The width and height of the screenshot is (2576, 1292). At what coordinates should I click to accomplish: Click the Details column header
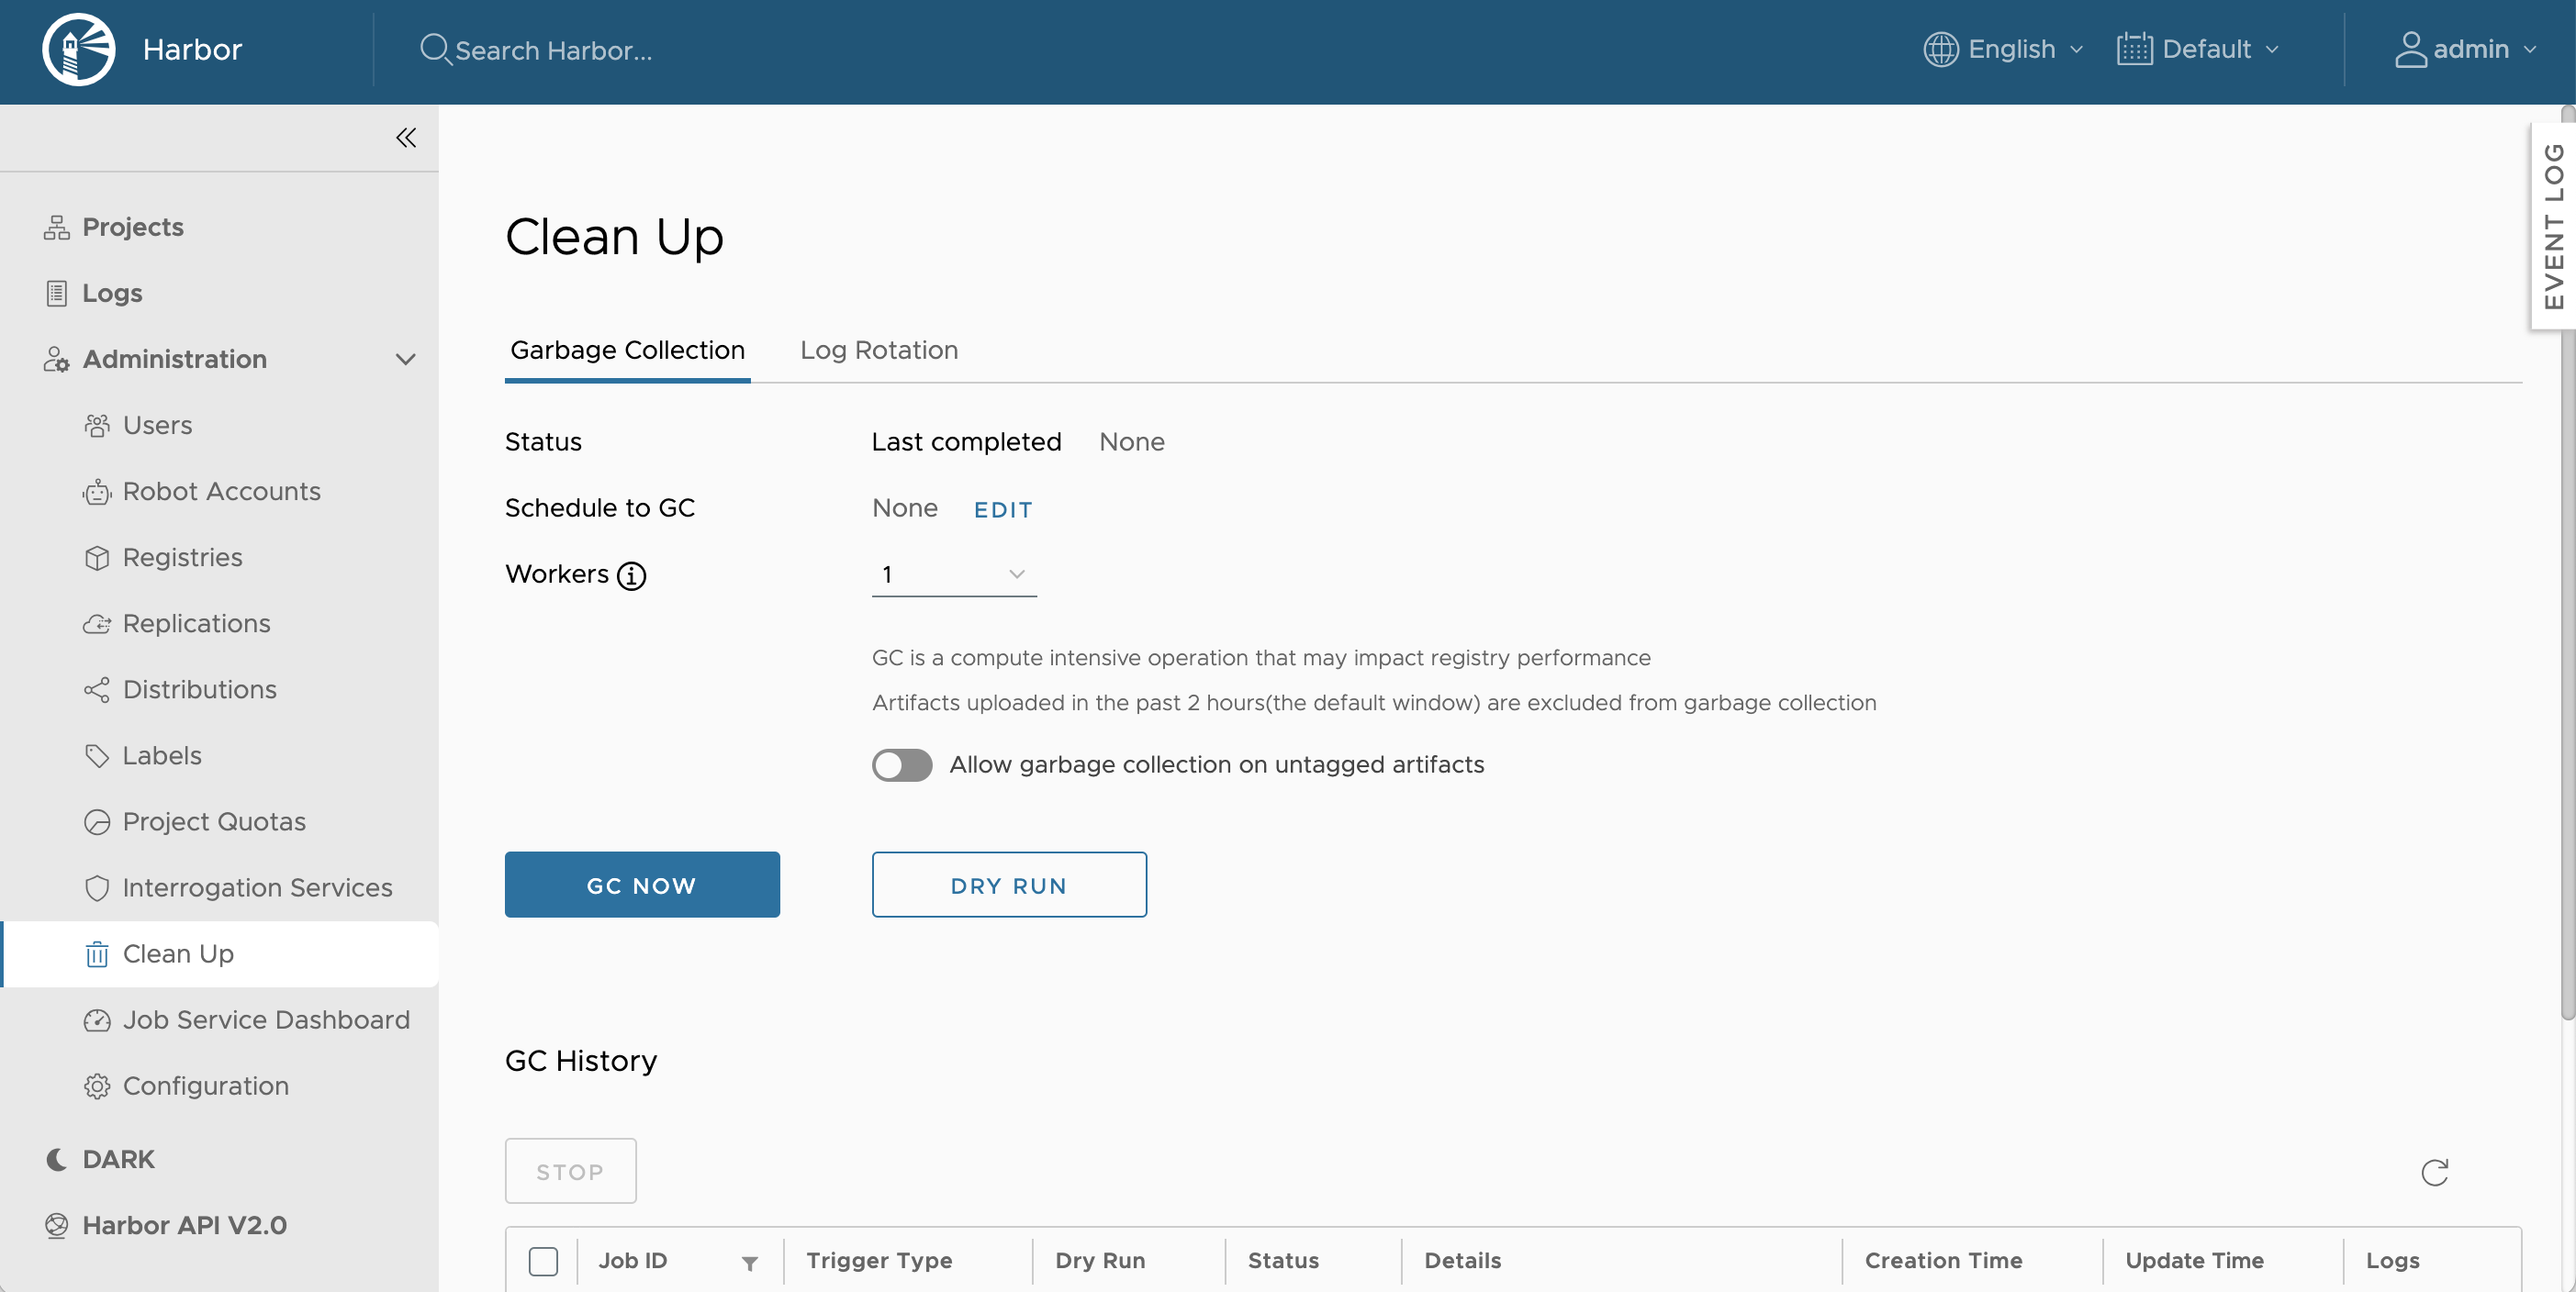coord(1462,1261)
